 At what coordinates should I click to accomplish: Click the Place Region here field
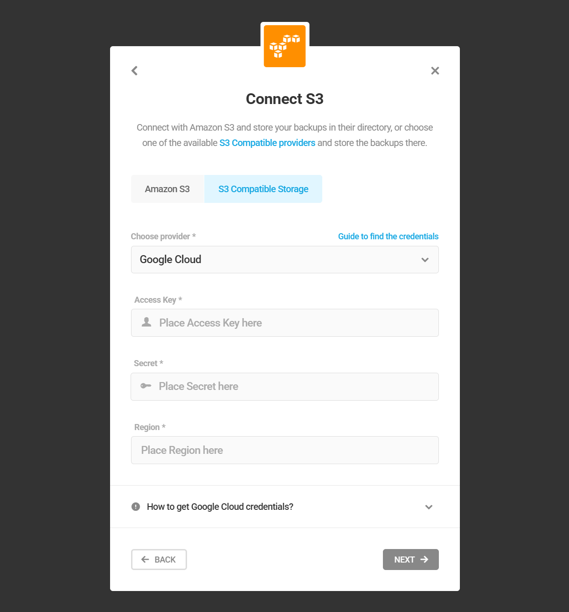(x=284, y=450)
